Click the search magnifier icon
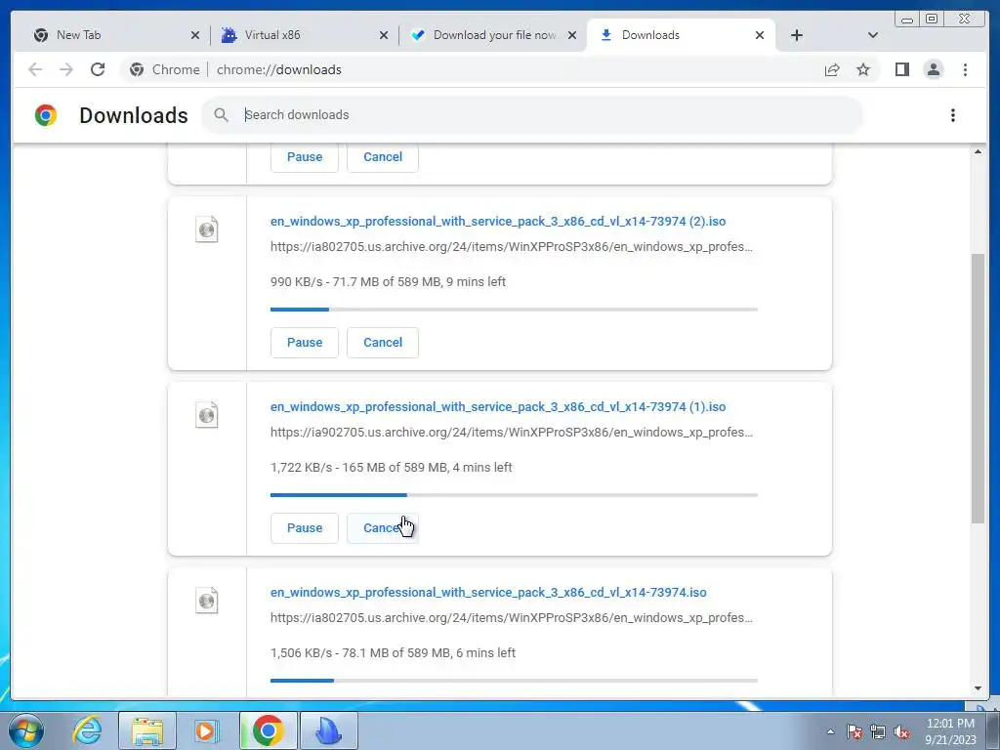This screenshot has width=1000, height=750. click(x=222, y=115)
